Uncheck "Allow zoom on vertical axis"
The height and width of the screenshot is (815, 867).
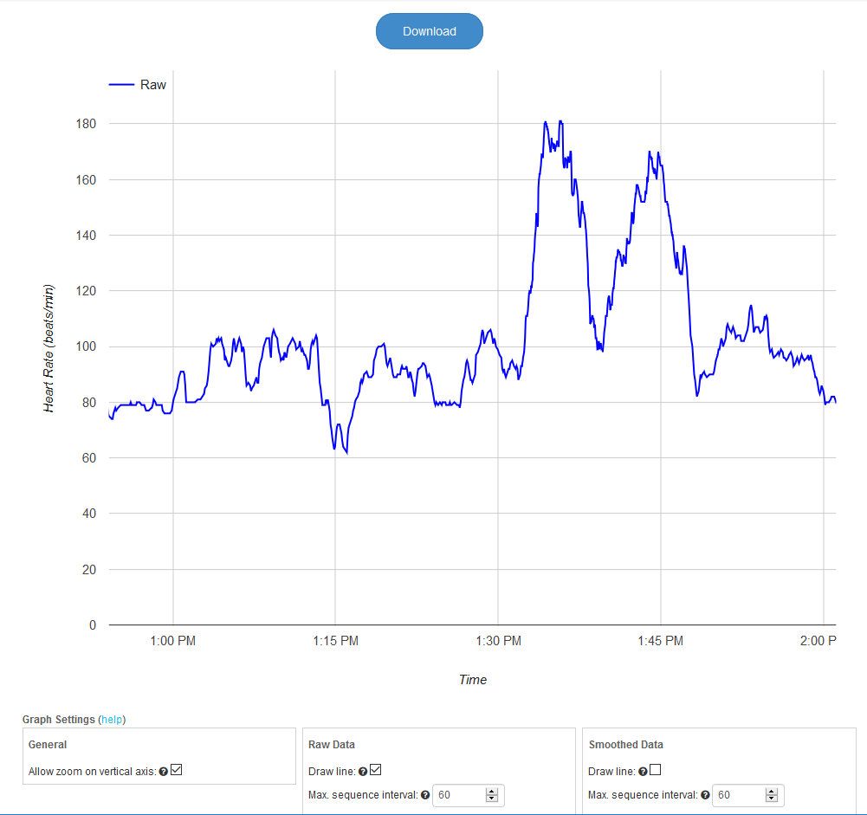[176, 770]
